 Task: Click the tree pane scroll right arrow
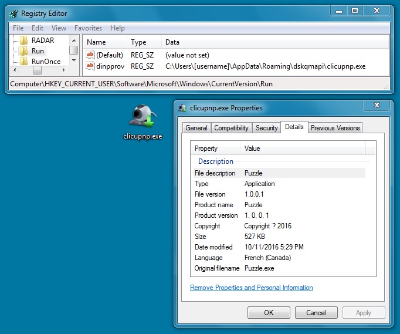(63, 70)
